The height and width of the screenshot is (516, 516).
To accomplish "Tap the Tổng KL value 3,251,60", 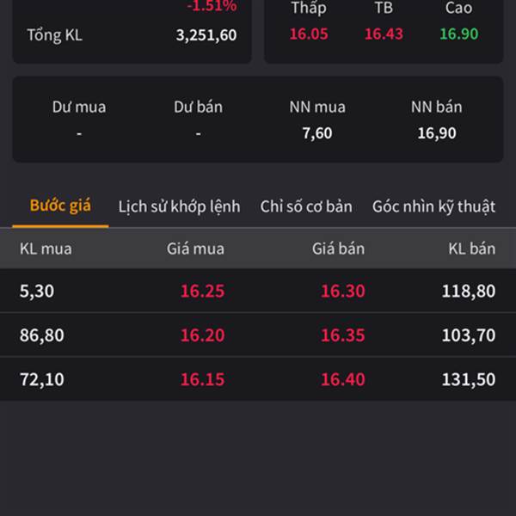I will click(x=206, y=35).
